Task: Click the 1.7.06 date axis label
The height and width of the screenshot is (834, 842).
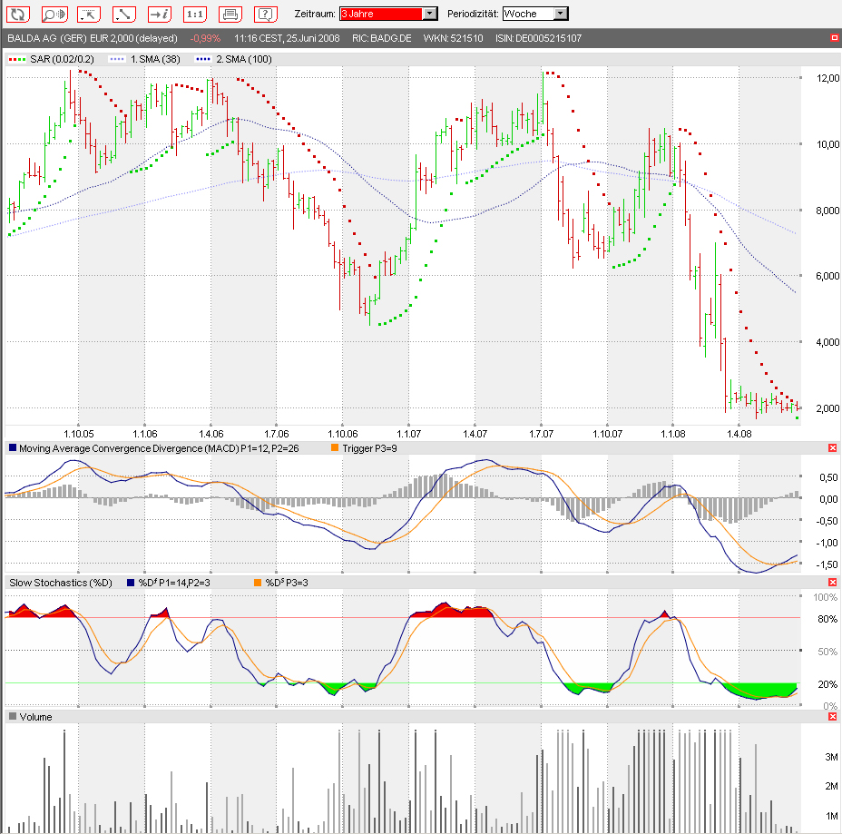Action: pos(277,434)
